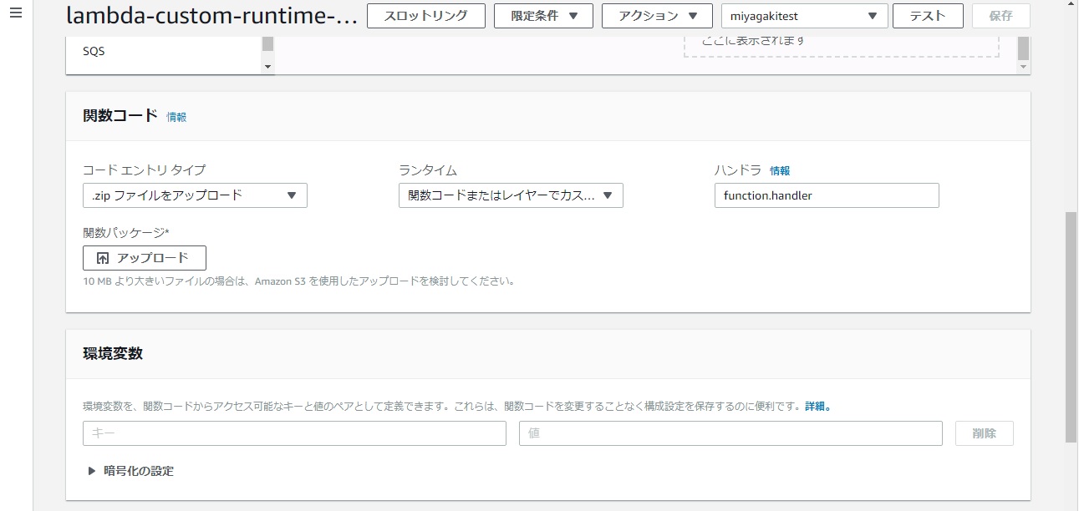Expand the 暗号化の設定 section
This screenshot has height=511, width=1079.
point(130,471)
